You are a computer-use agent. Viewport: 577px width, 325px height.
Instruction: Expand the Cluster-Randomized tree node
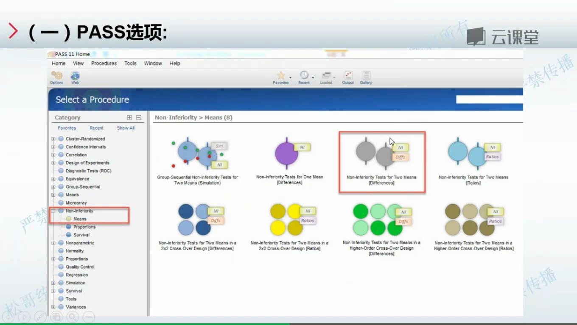click(53, 139)
